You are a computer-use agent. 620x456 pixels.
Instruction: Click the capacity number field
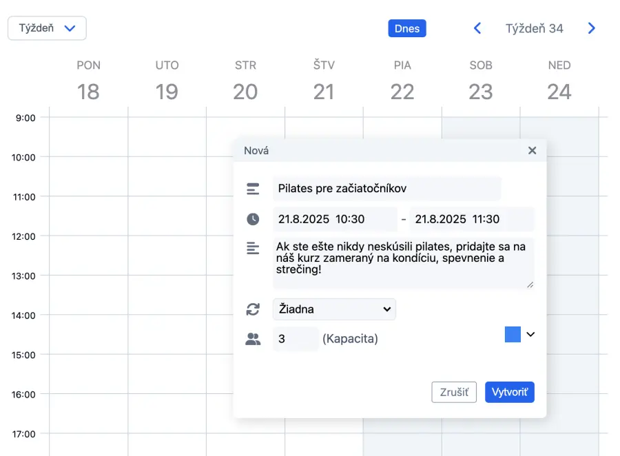click(x=296, y=339)
